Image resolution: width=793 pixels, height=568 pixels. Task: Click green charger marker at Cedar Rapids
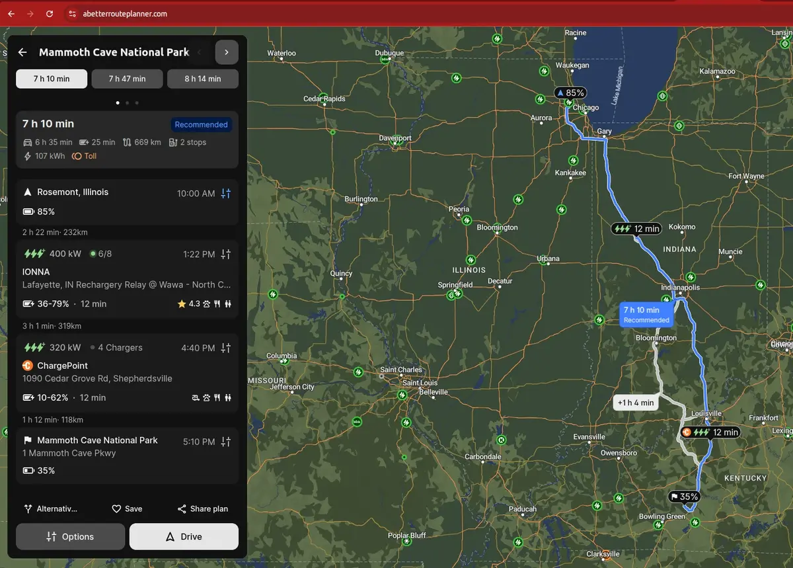click(x=324, y=99)
